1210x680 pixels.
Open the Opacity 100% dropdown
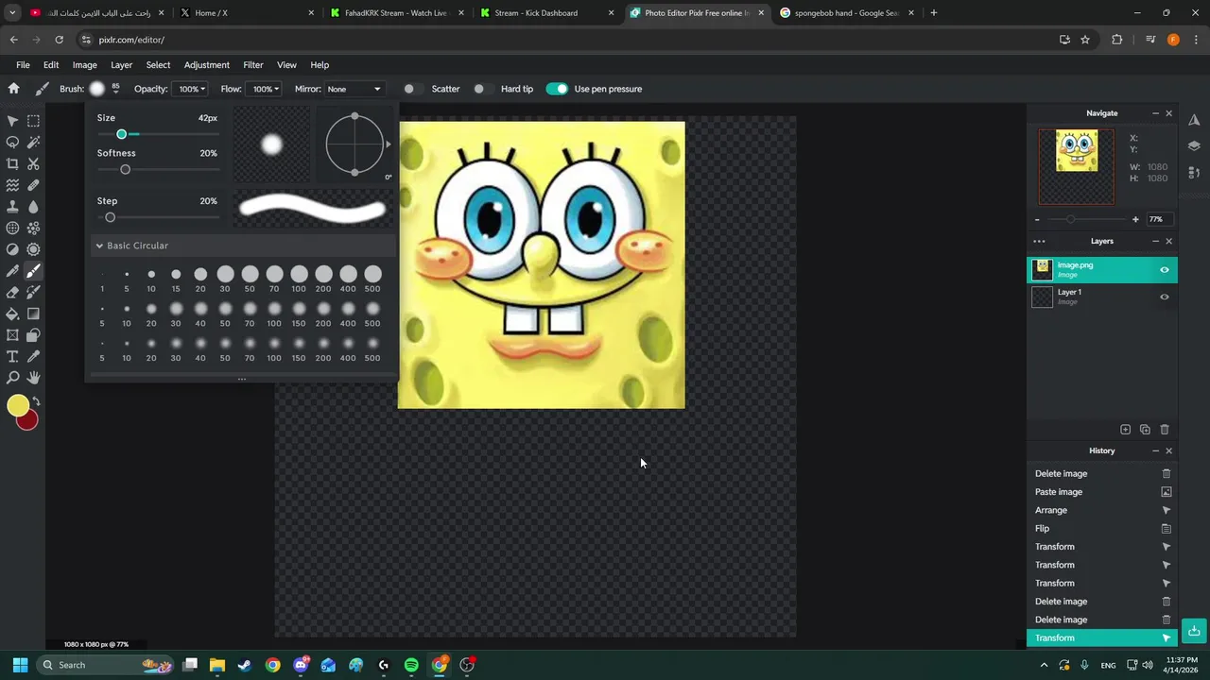[191, 89]
